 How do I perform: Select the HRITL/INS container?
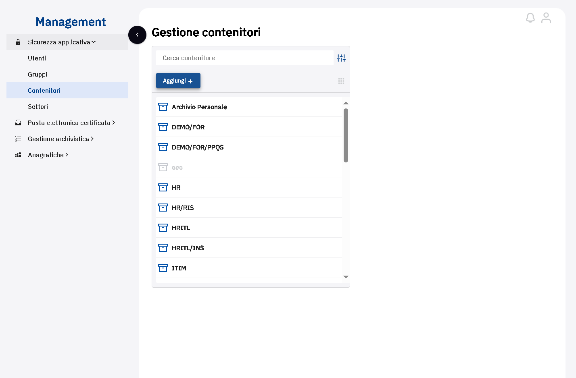pyautogui.click(x=249, y=248)
